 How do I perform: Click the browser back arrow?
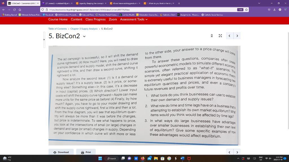4,10
